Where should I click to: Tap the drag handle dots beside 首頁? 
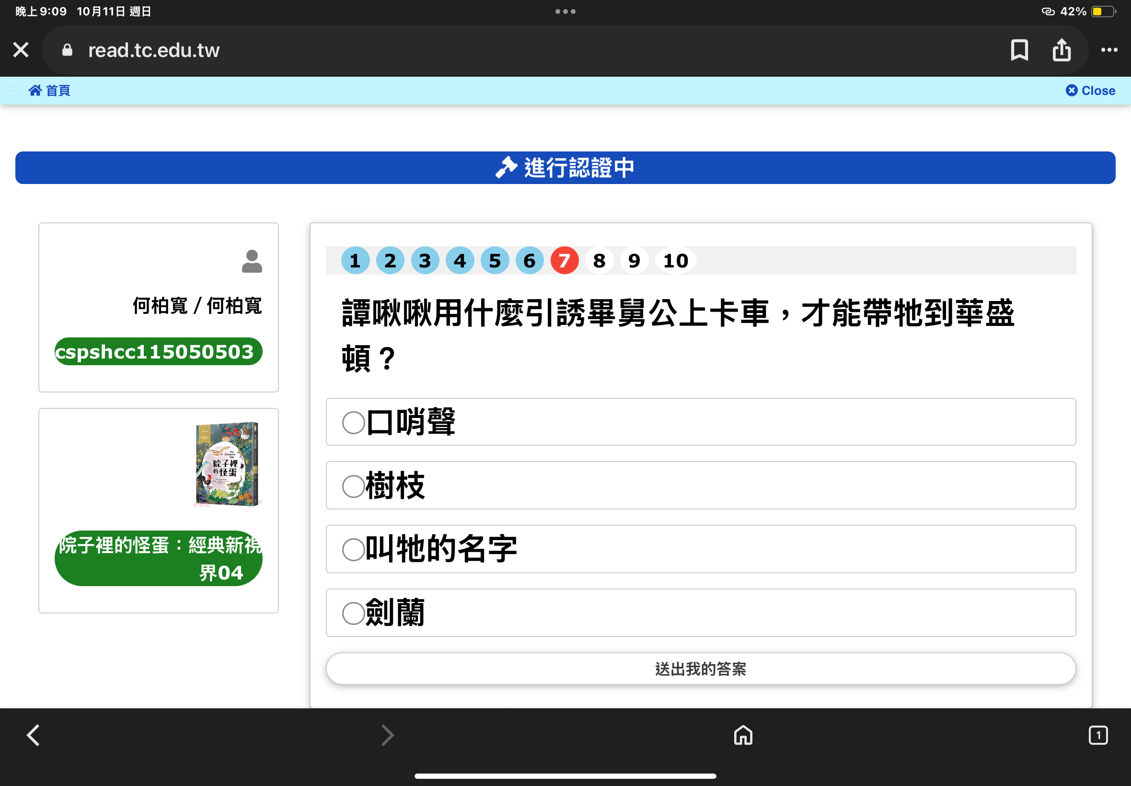(14, 89)
